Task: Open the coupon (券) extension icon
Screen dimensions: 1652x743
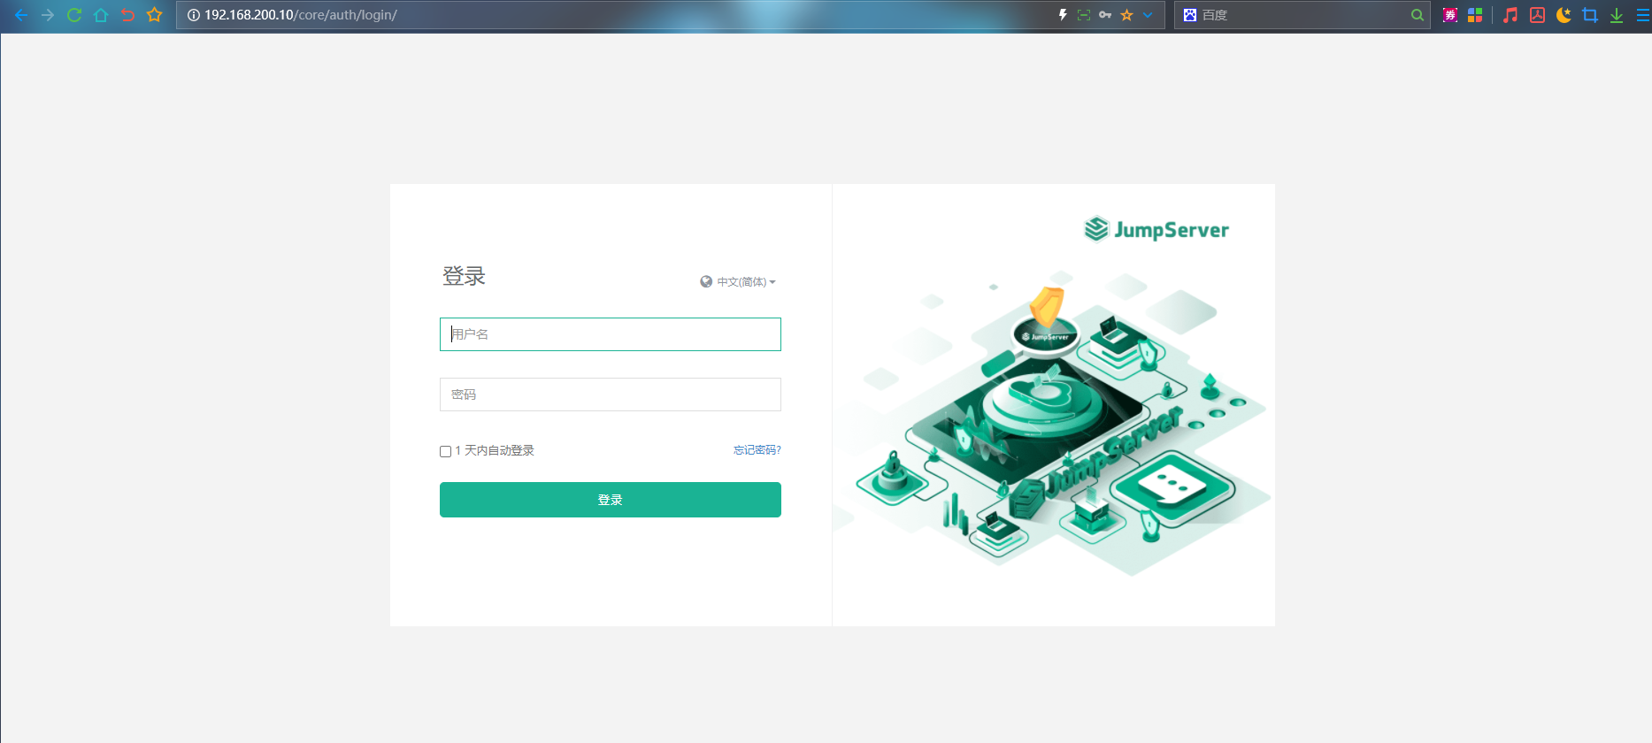Action: point(1450,15)
